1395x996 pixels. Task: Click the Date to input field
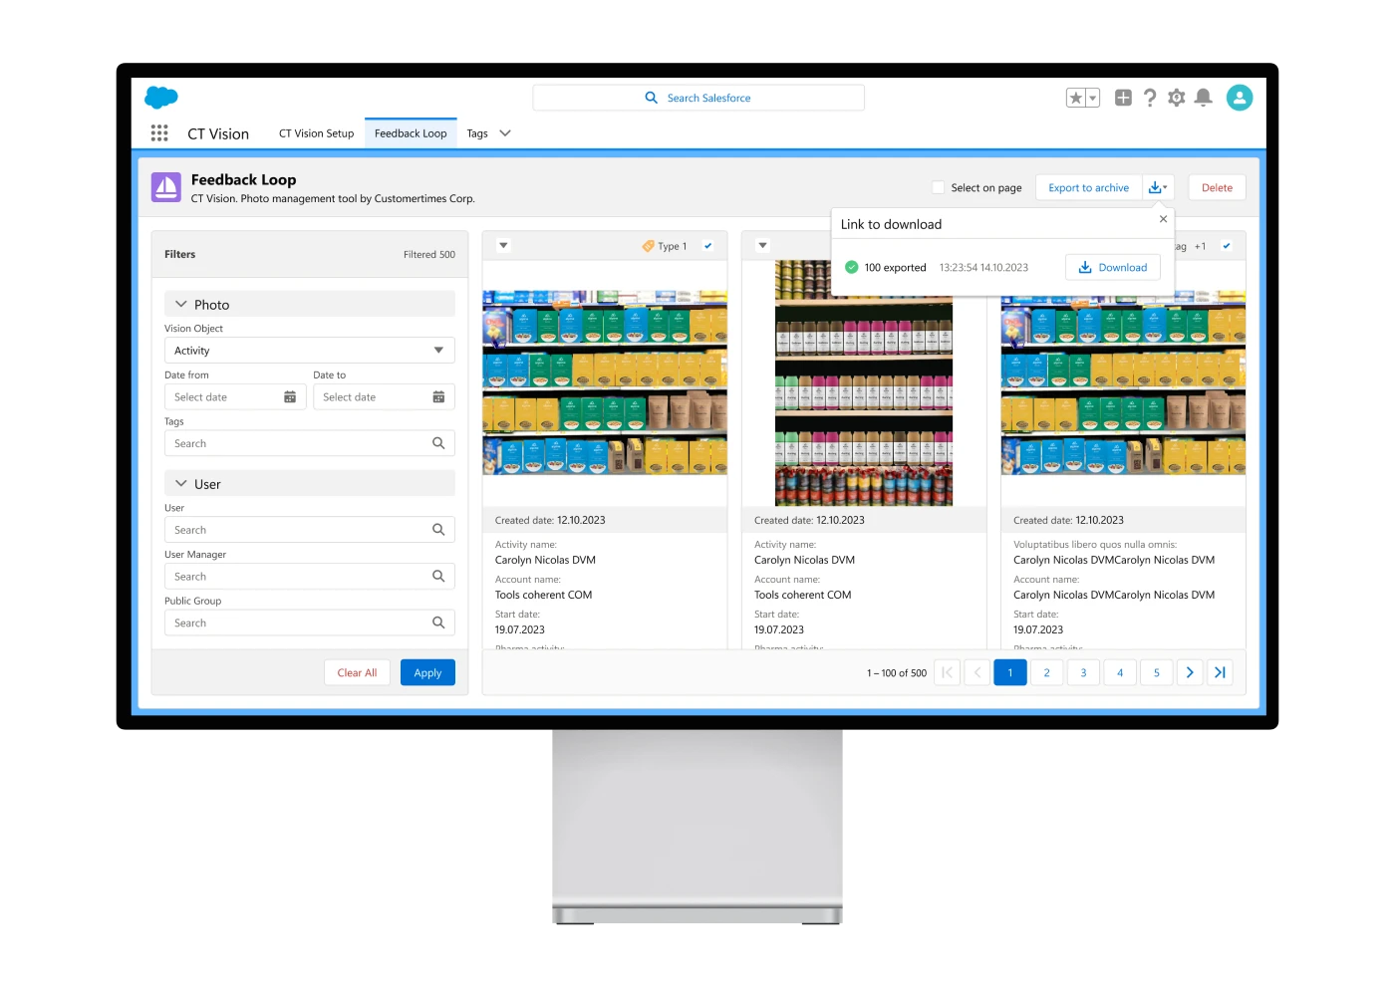(384, 397)
